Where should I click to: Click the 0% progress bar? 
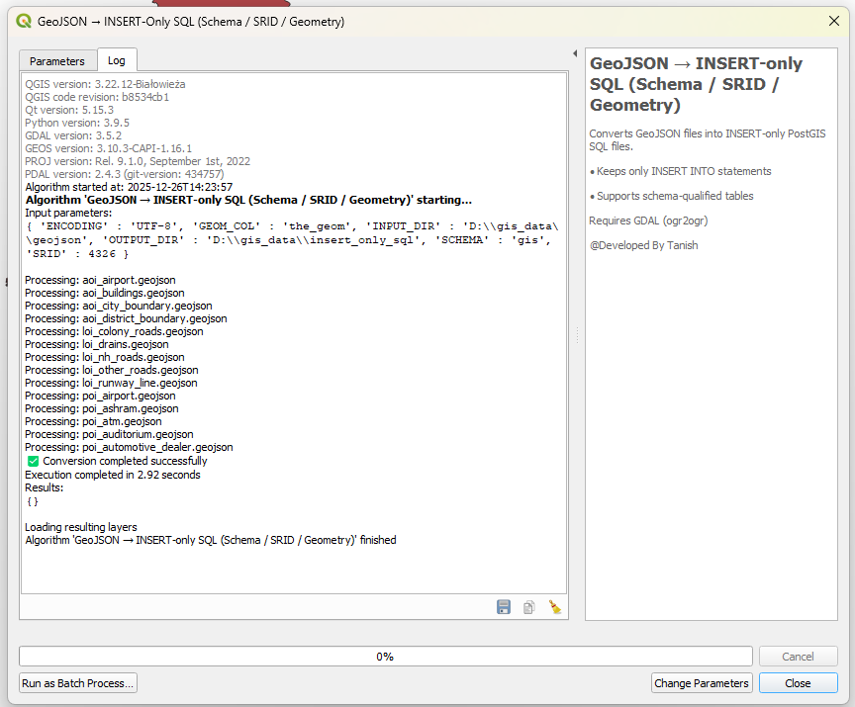click(x=386, y=657)
